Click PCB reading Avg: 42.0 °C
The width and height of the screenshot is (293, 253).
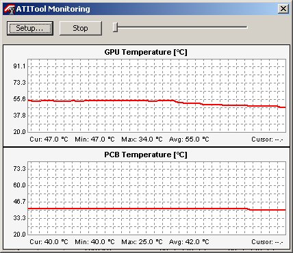point(189,242)
